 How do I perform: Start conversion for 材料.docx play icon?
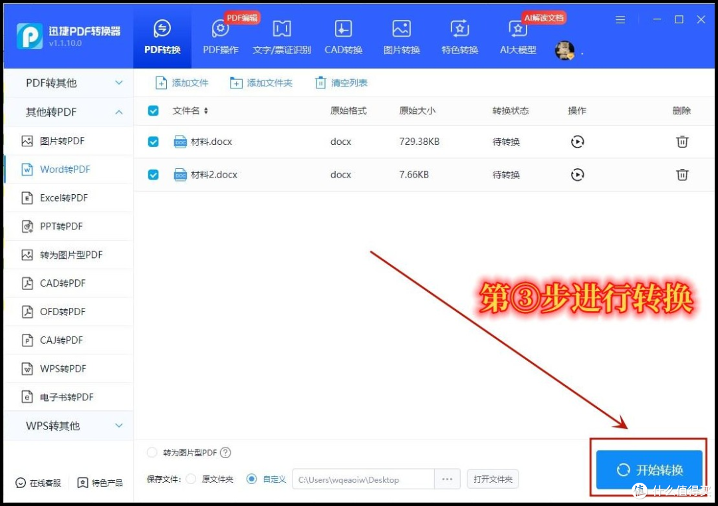click(578, 142)
